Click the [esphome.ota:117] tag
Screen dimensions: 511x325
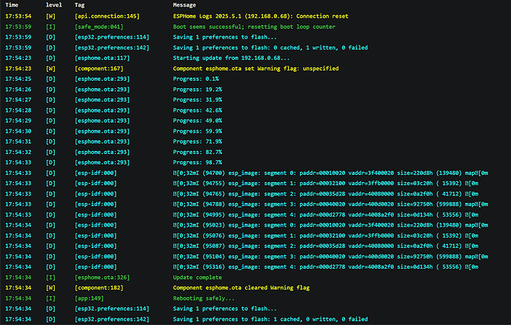click(102, 58)
